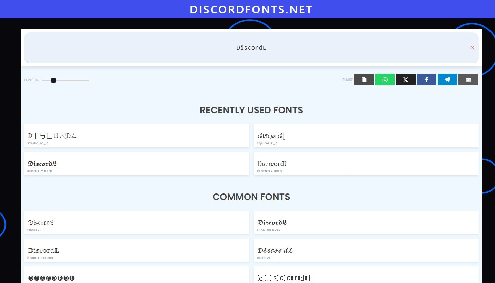Share via the WhatsApp icon
This screenshot has height=283, width=495.
pyautogui.click(x=385, y=80)
